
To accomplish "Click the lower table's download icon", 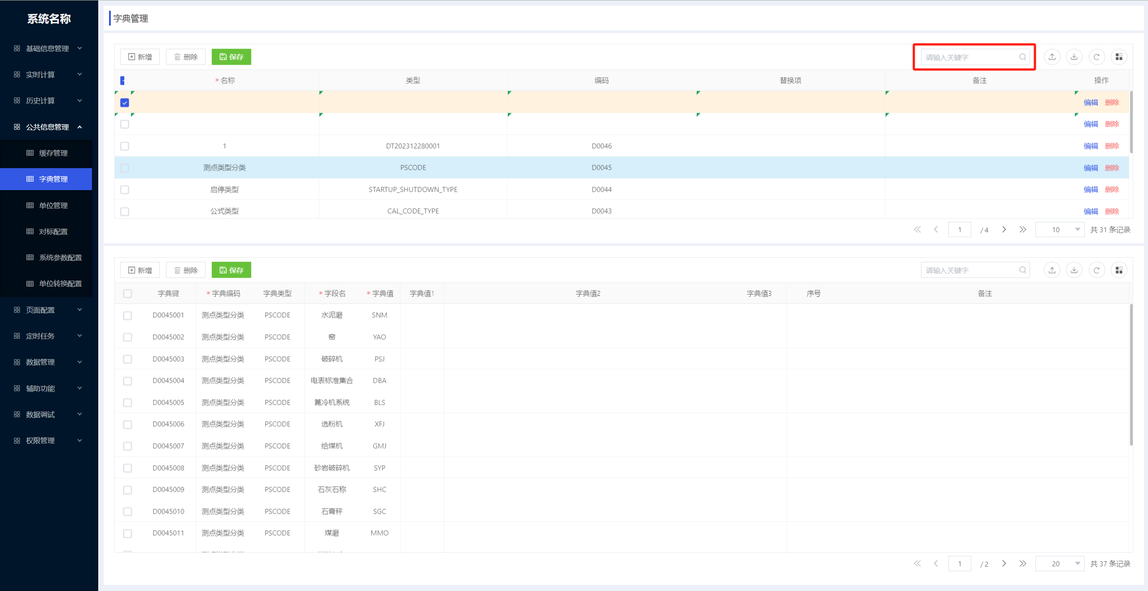I will tap(1074, 270).
